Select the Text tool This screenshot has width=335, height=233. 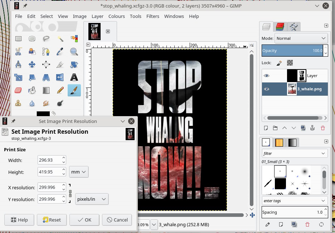coord(74,77)
